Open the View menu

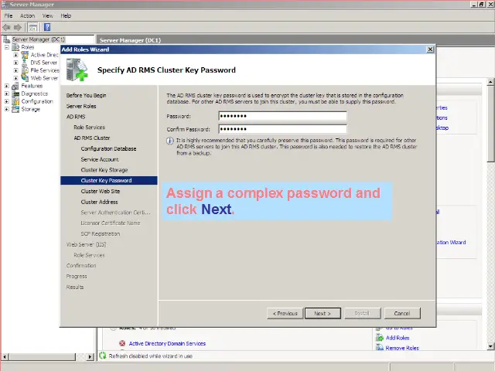point(48,15)
